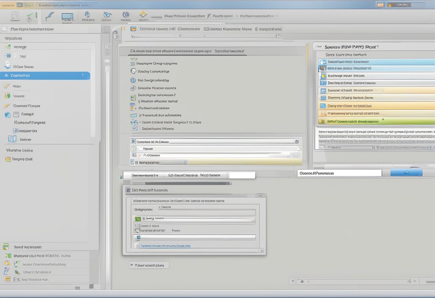The height and width of the screenshot is (298, 435).
Task: Click the white input field left of blue button
Action: coord(339,173)
